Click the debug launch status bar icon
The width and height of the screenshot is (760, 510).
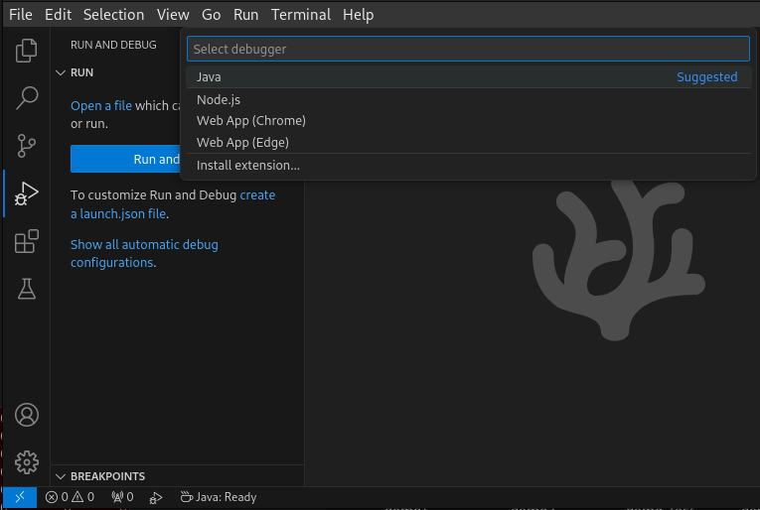coord(156,497)
